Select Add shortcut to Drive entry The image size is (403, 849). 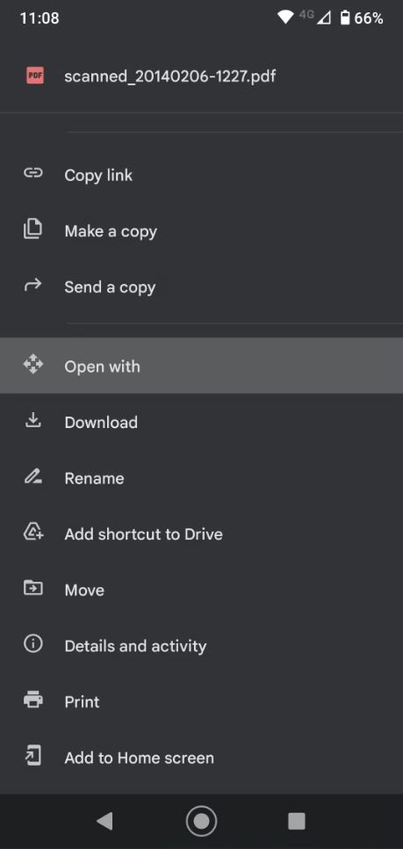201,533
